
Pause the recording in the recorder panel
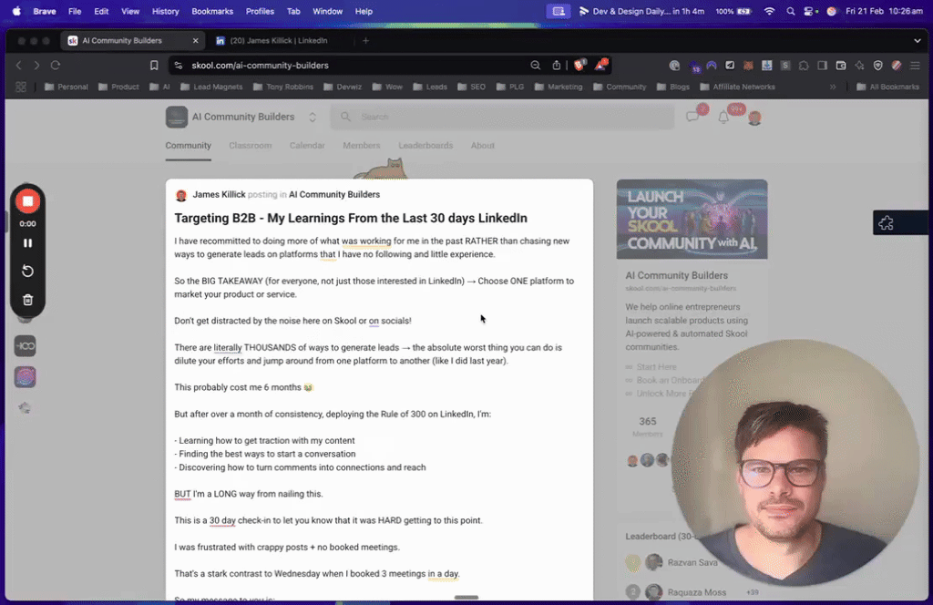click(27, 243)
